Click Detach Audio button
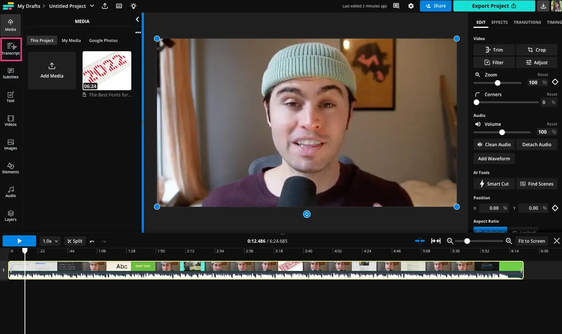This screenshot has height=334, width=562. (x=537, y=144)
